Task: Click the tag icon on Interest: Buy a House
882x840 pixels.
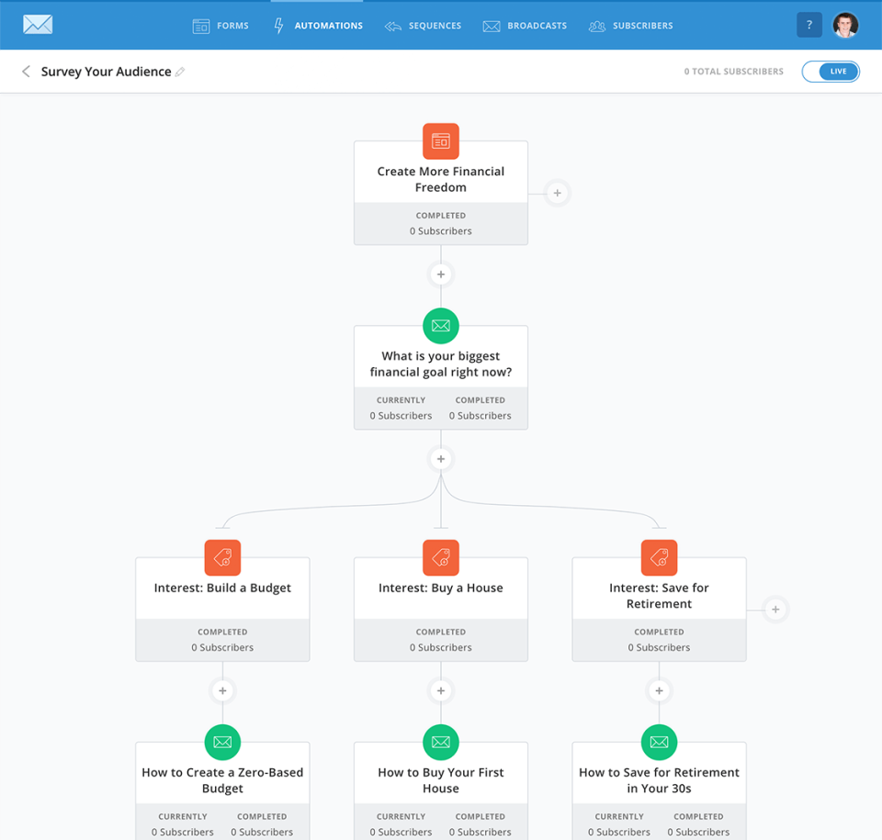Action: coord(440,557)
